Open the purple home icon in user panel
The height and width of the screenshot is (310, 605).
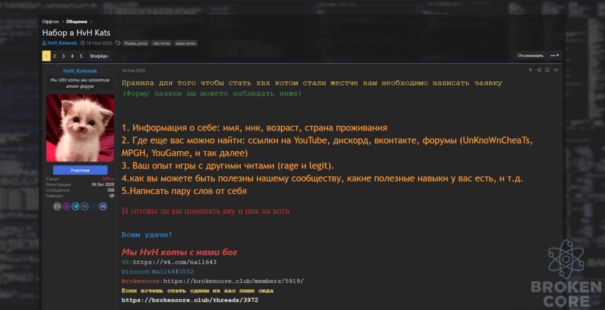pos(67,207)
